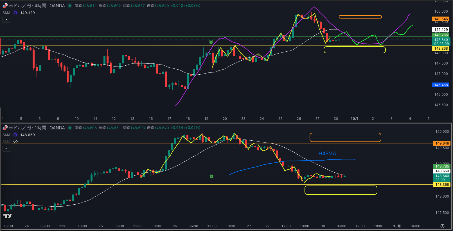Click the USD/JPY flag icon on 4-hour chart

pyautogui.click(x=5, y=6)
